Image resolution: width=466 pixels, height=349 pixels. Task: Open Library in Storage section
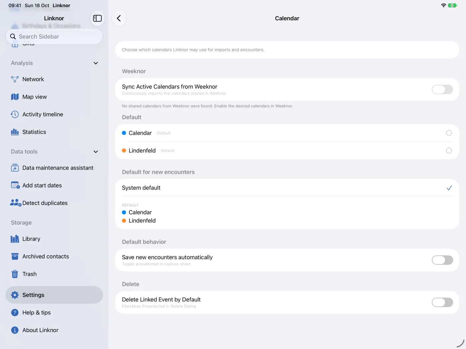pyautogui.click(x=54, y=239)
